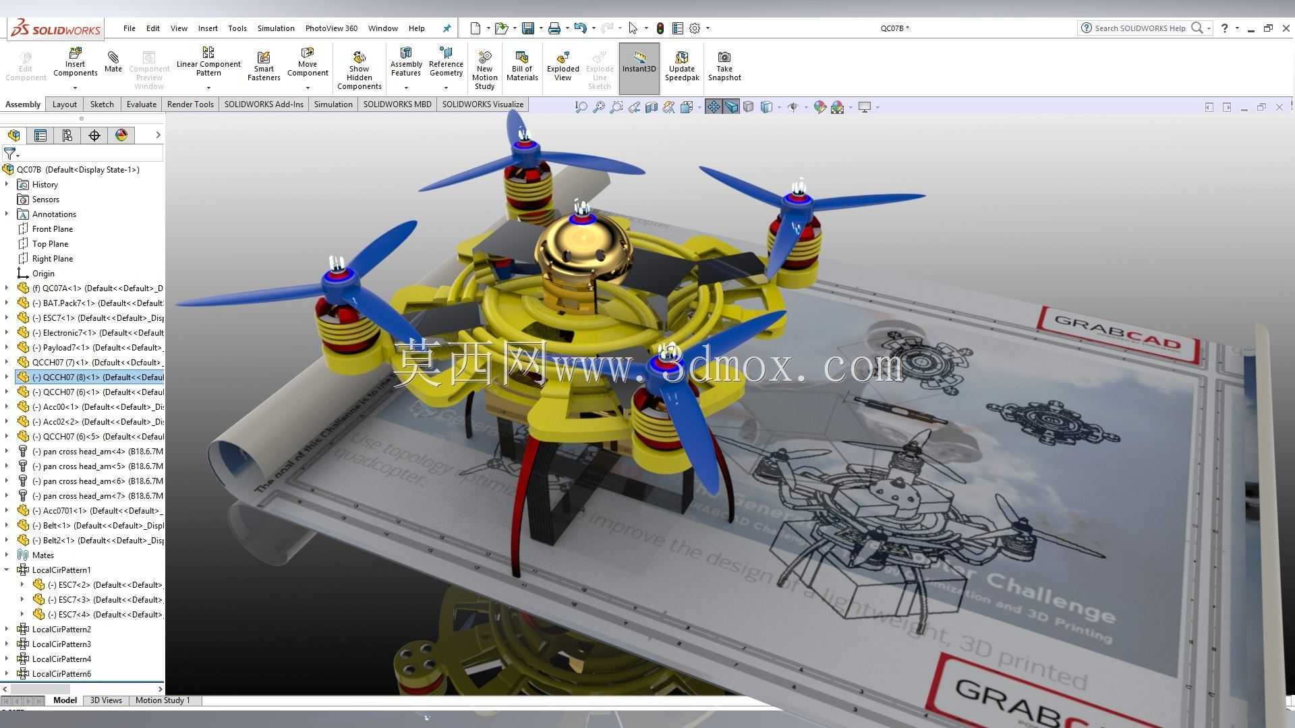Open Insert Components dropdown arrow

tap(76, 88)
